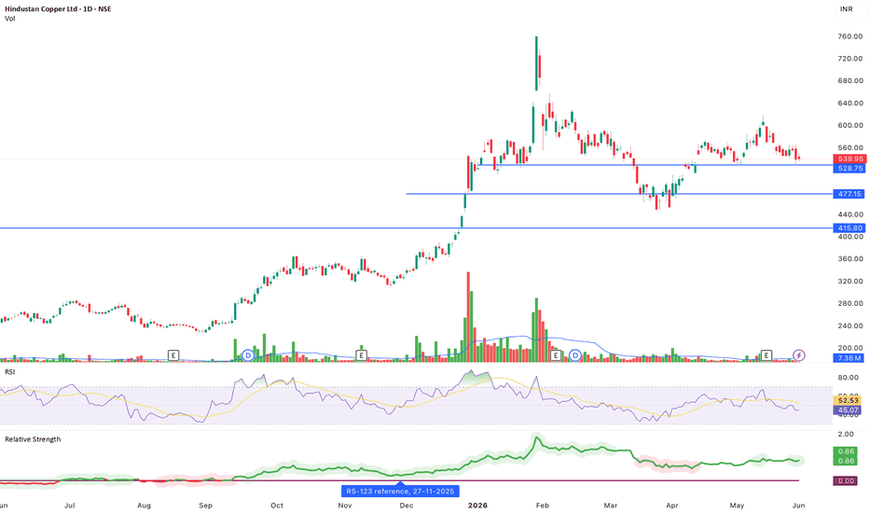Select the RS-123 reference date label

click(400, 492)
